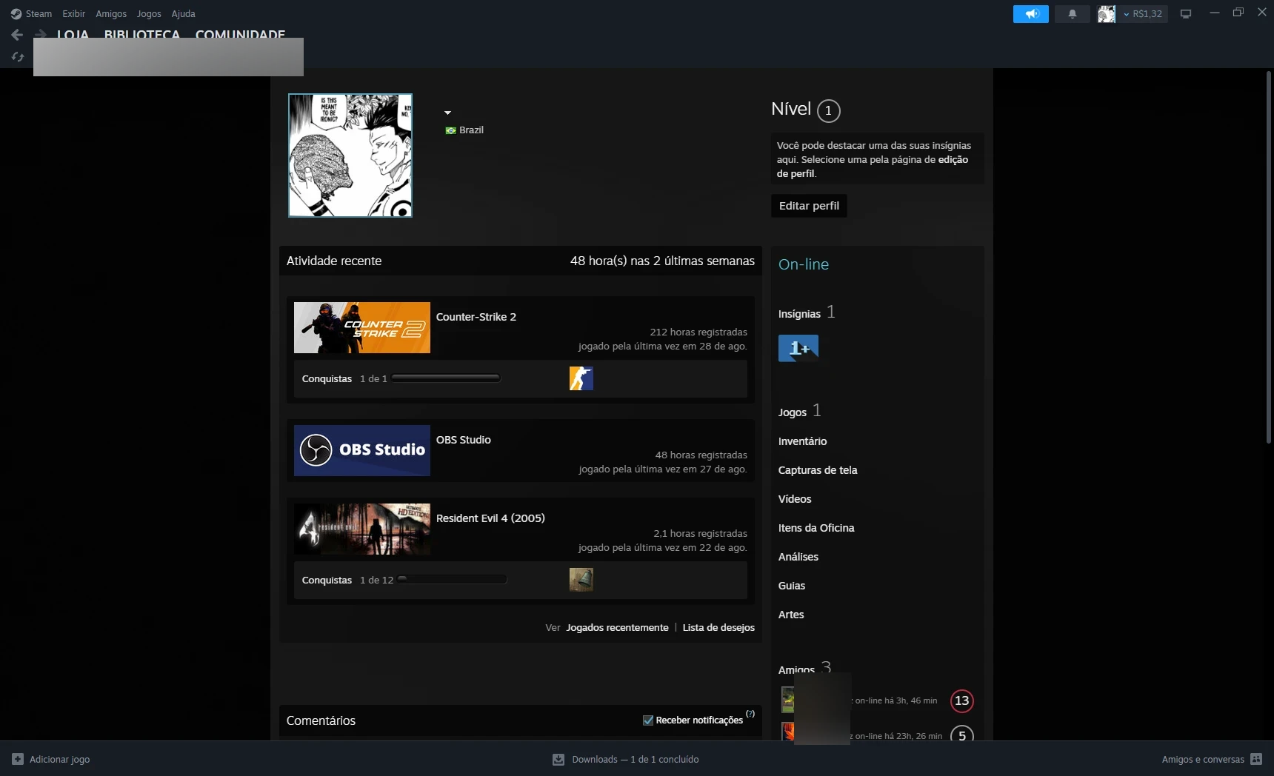This screenshot has height=776, width=1274.
Task: Click the back navigation arrow
Action: pyautogui.click(x=17, y=34)
